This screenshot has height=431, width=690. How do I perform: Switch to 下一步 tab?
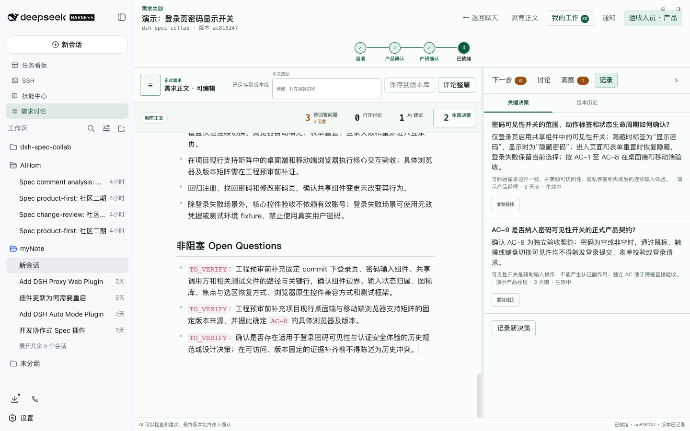509,80
